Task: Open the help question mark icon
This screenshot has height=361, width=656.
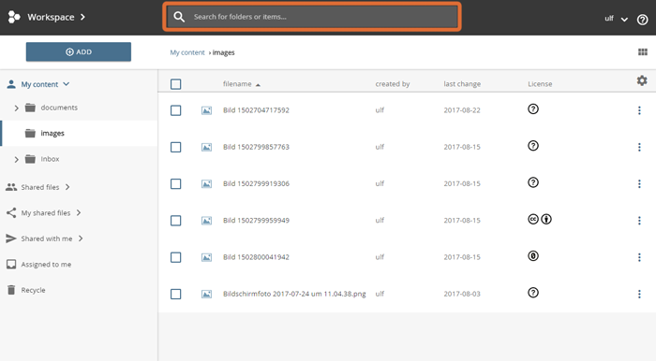Action: [642, 20]
